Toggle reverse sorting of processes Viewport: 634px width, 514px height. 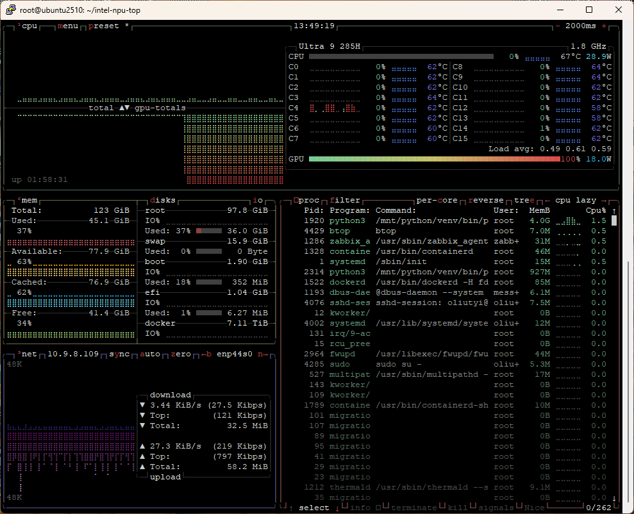click(485, 201)
